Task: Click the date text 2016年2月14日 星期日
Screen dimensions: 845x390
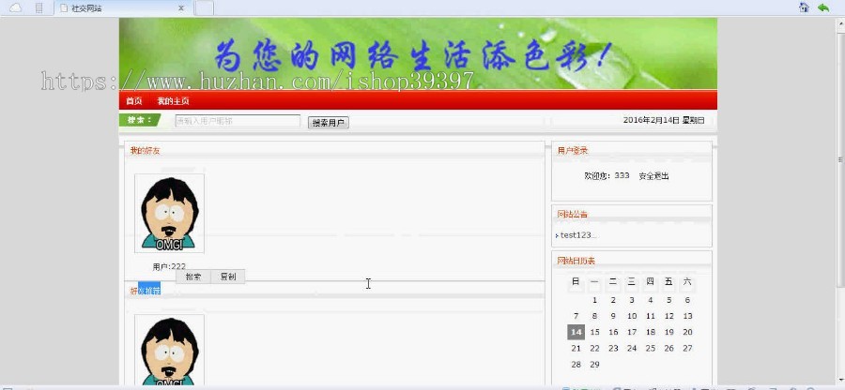Action: click(x=664, y=121)
